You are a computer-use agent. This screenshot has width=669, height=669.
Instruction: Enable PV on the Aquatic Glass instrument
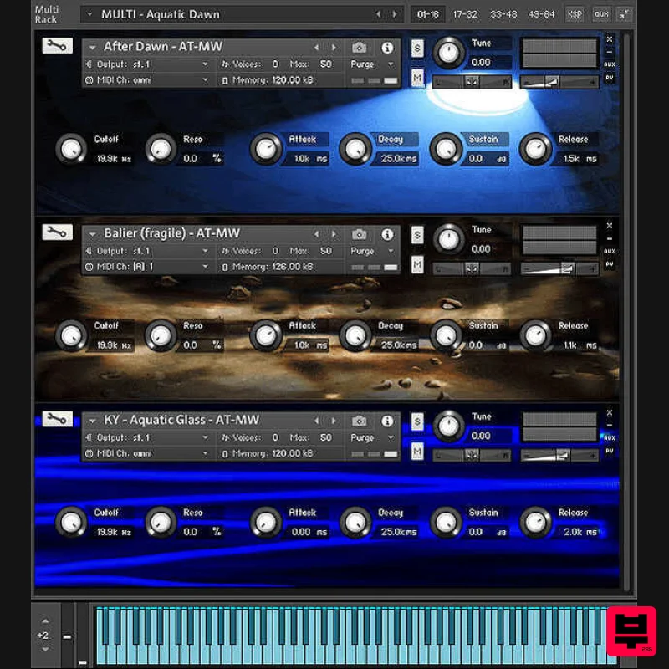(610, 451)
